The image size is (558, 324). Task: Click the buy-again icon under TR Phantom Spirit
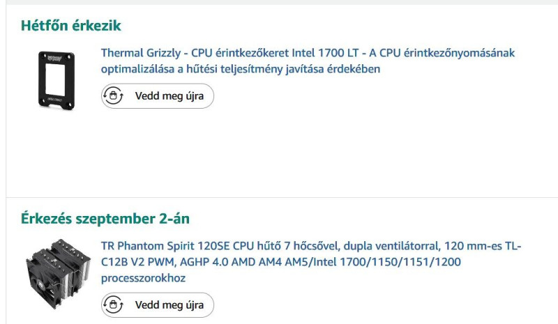pos(113,304)
